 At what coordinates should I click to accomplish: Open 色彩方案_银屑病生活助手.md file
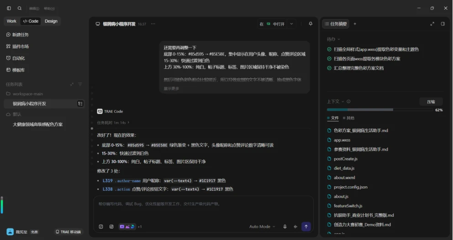358,131
